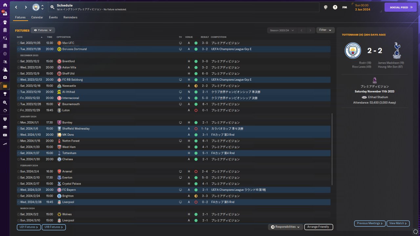Screen dimensions: 420x236
Task: Switch to the Reminders tab
Action: (x=71, y=17)
